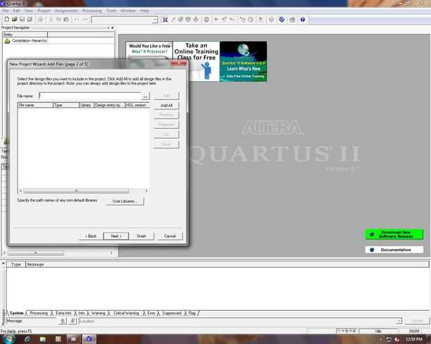Click the clock-shaped timing toolbar icon
The width and height of the screenshot is (431, 344).
tap(251, 19)
